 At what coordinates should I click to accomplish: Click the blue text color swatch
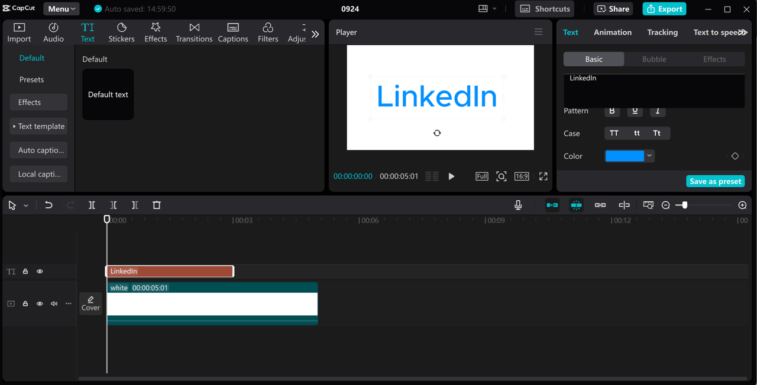pyautogui.click(x=625, y=156)
